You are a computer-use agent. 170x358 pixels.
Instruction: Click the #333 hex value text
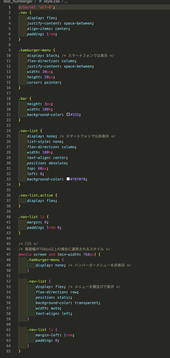tap(75, 115)
